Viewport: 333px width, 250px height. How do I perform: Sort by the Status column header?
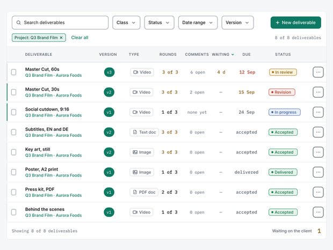pyautogui.click(x=283, y=55)
